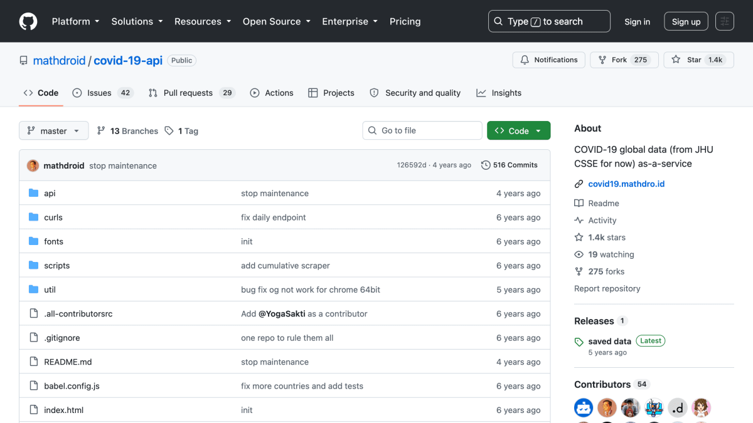Go to the Actions tab
This screenshot has width=753, height=423.
tap(272, 93)
